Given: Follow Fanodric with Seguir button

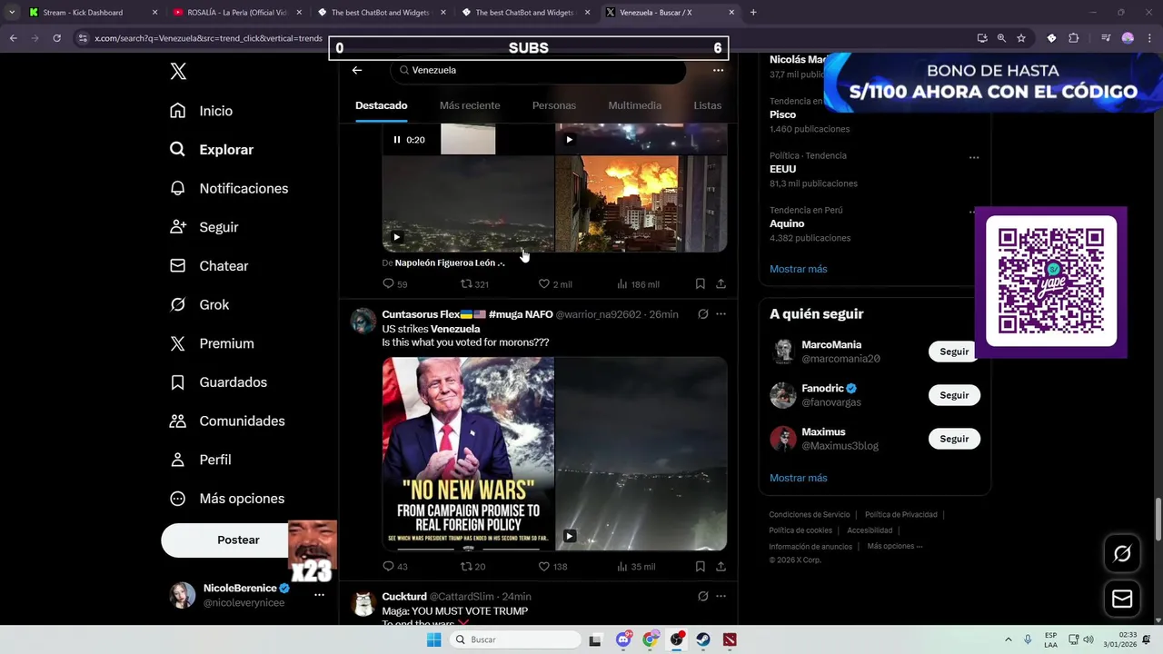Looking at the screenshot, I should [954, 395].
